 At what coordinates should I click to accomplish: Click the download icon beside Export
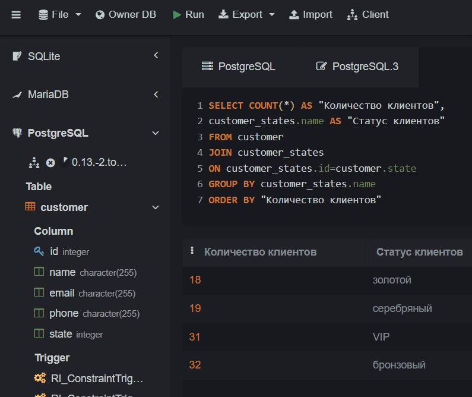(223, 14)
